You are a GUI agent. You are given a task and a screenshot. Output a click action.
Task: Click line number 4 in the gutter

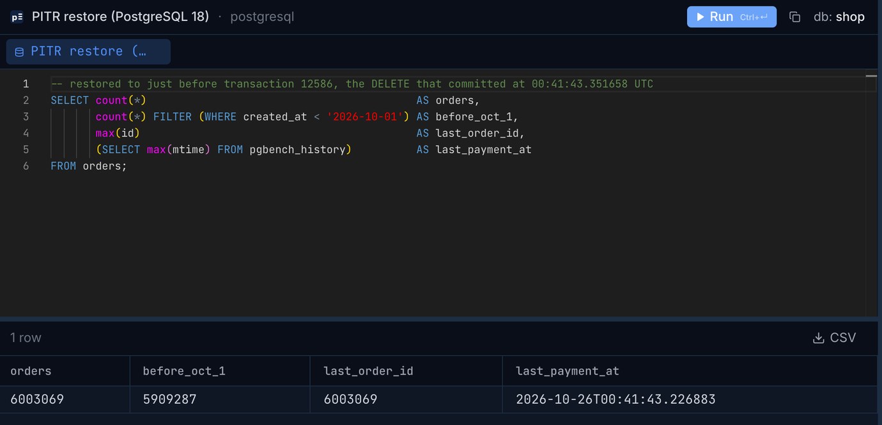pyautogui.click(x=26, y=133)
